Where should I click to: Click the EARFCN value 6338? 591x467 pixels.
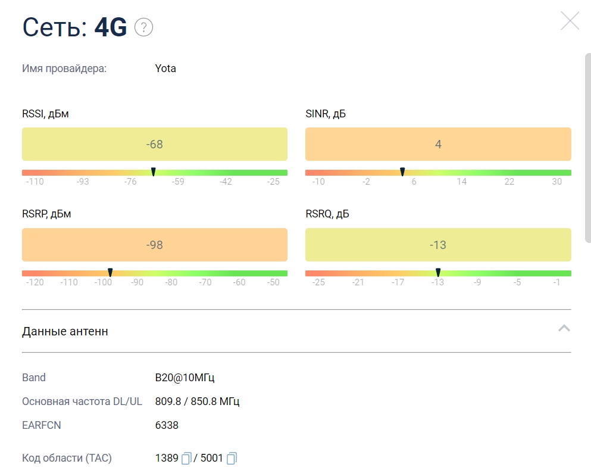pyautogui.click(x=167, y=425)
